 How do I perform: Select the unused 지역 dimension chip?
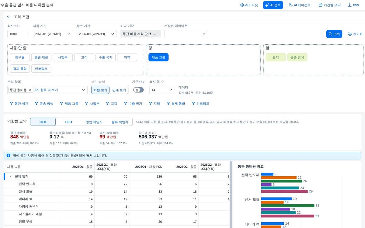point(127,57)
